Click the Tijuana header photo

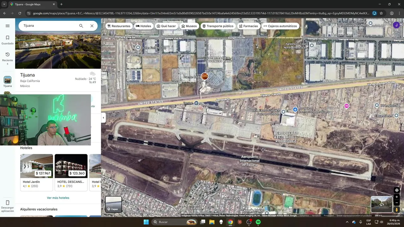tap(58, 50)
